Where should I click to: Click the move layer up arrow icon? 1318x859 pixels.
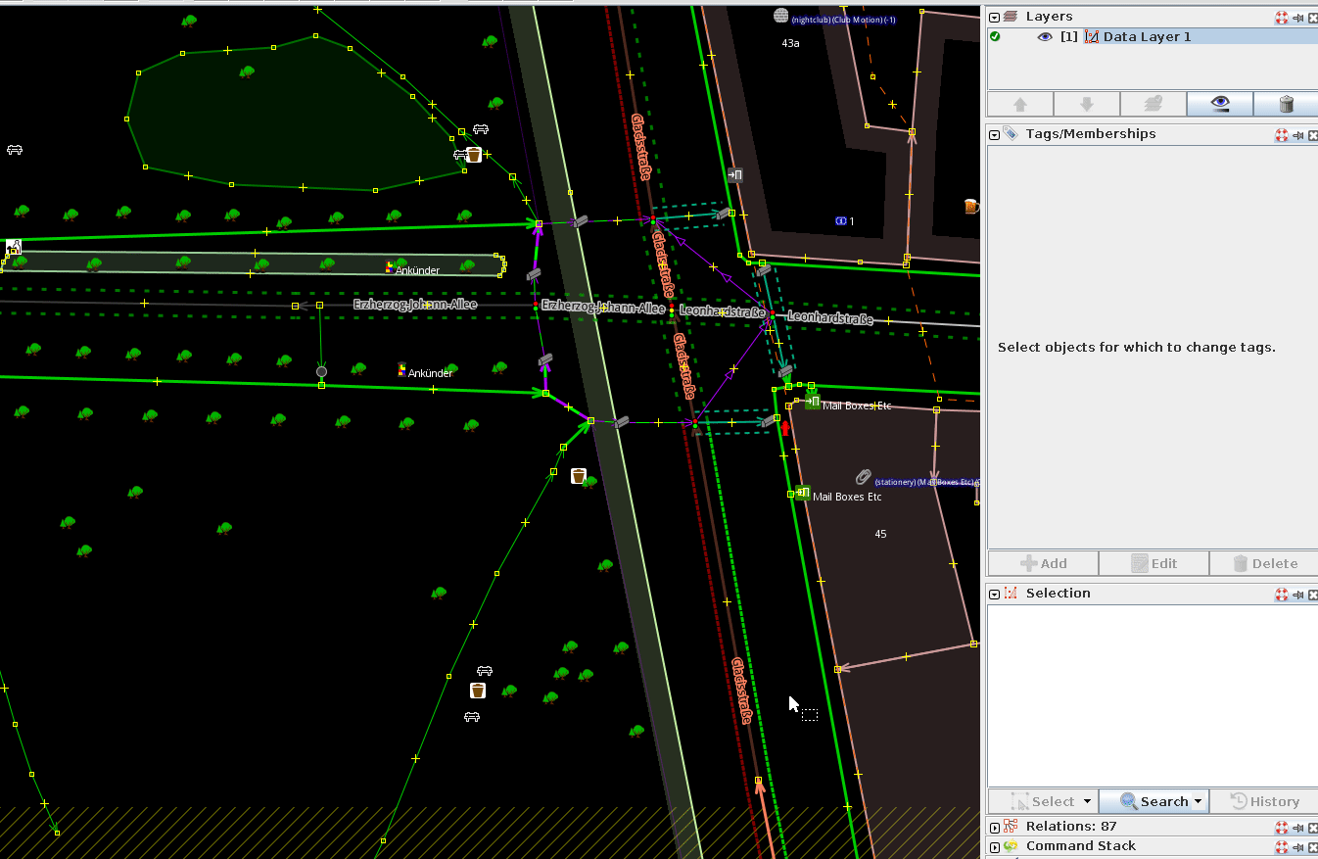point(1020,104)
